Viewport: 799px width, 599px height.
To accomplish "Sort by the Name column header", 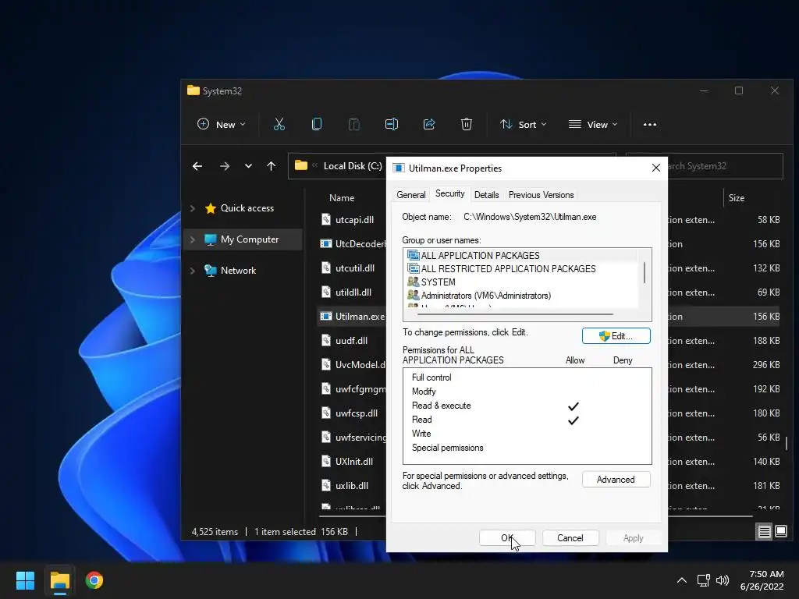I will click(342, 198).
